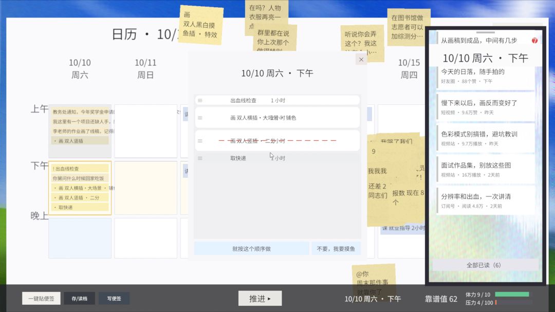Click the 10/10 周六·下午 status bar date
The width and height of the screenshot is (555, 312).
pyautogui.click(x=373, y=299)
